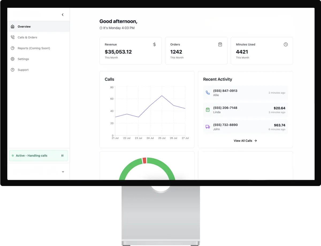This screenshot has height=246, width=321.
Task: Click the purple truck icon next to John
Action: tap(208, 127)
